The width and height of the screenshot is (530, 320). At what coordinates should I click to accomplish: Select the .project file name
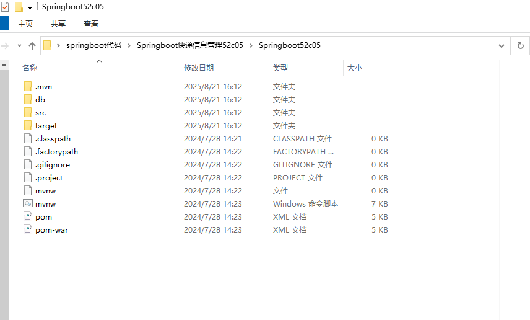click(49, 178)
